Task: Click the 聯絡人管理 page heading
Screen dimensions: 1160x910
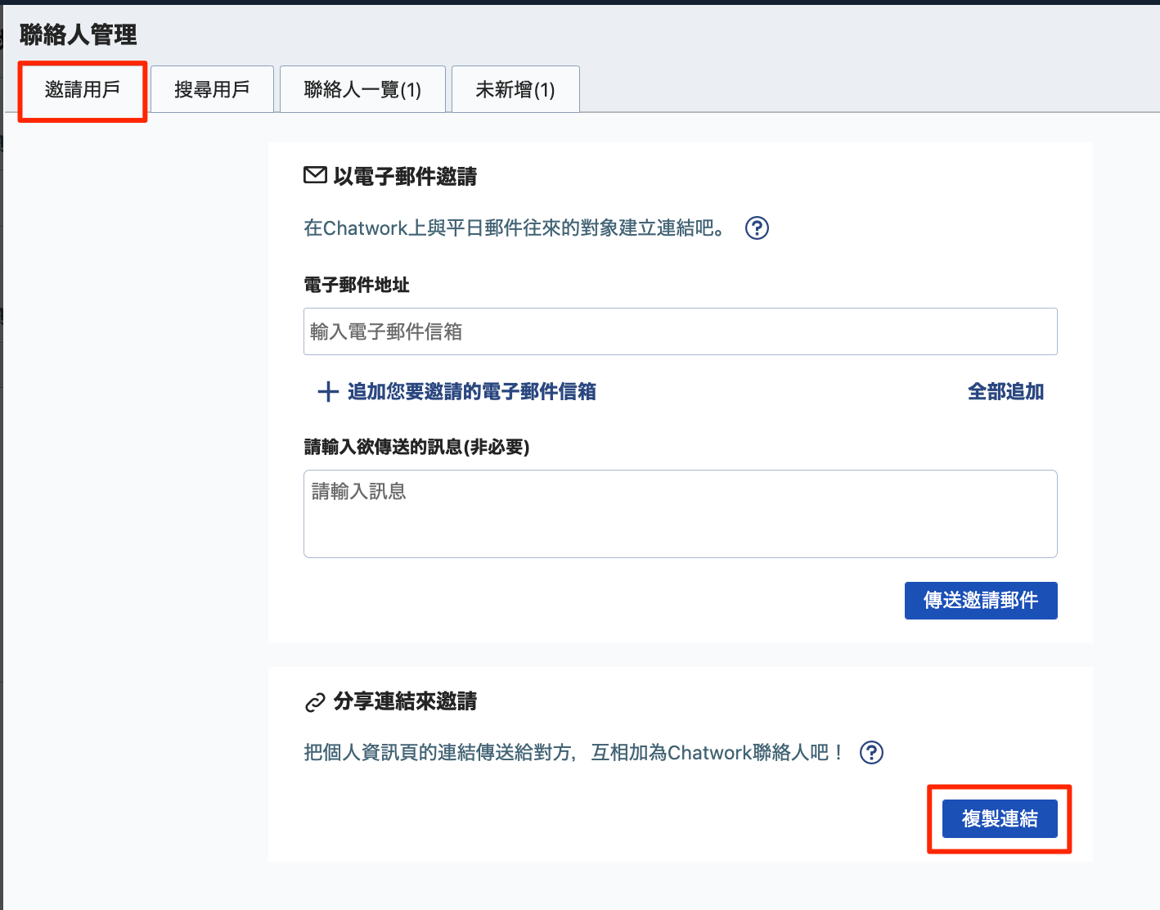Action: (x=79, y=35)
